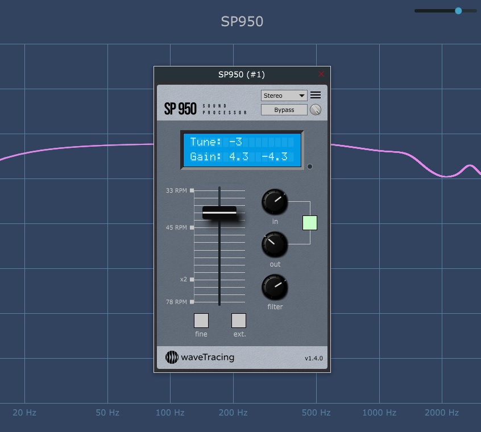Click the waveTracing logo
The width and height of the screenshot is (481, 432).
click(200, 357)
